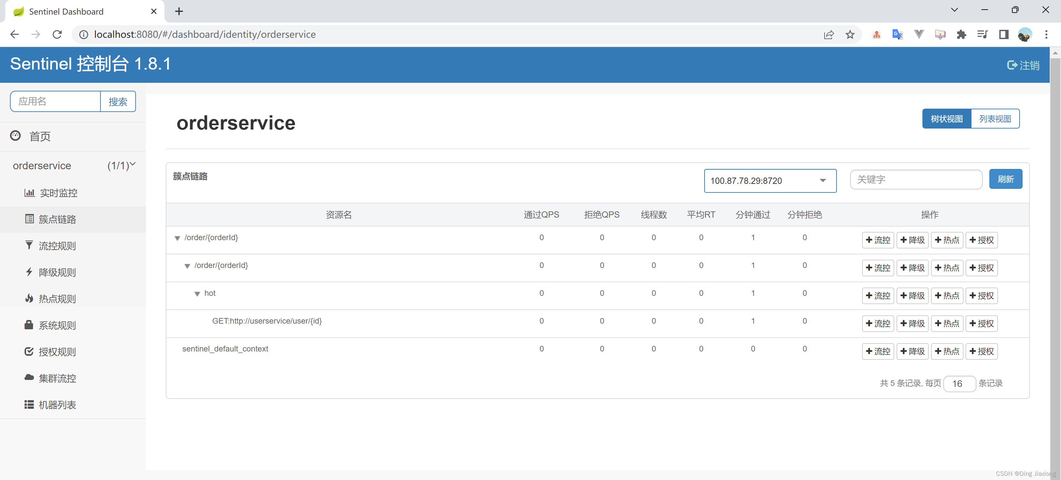Click the browser forward arrow
Viewport: 1061px width, 480px height.
(36, 34)
